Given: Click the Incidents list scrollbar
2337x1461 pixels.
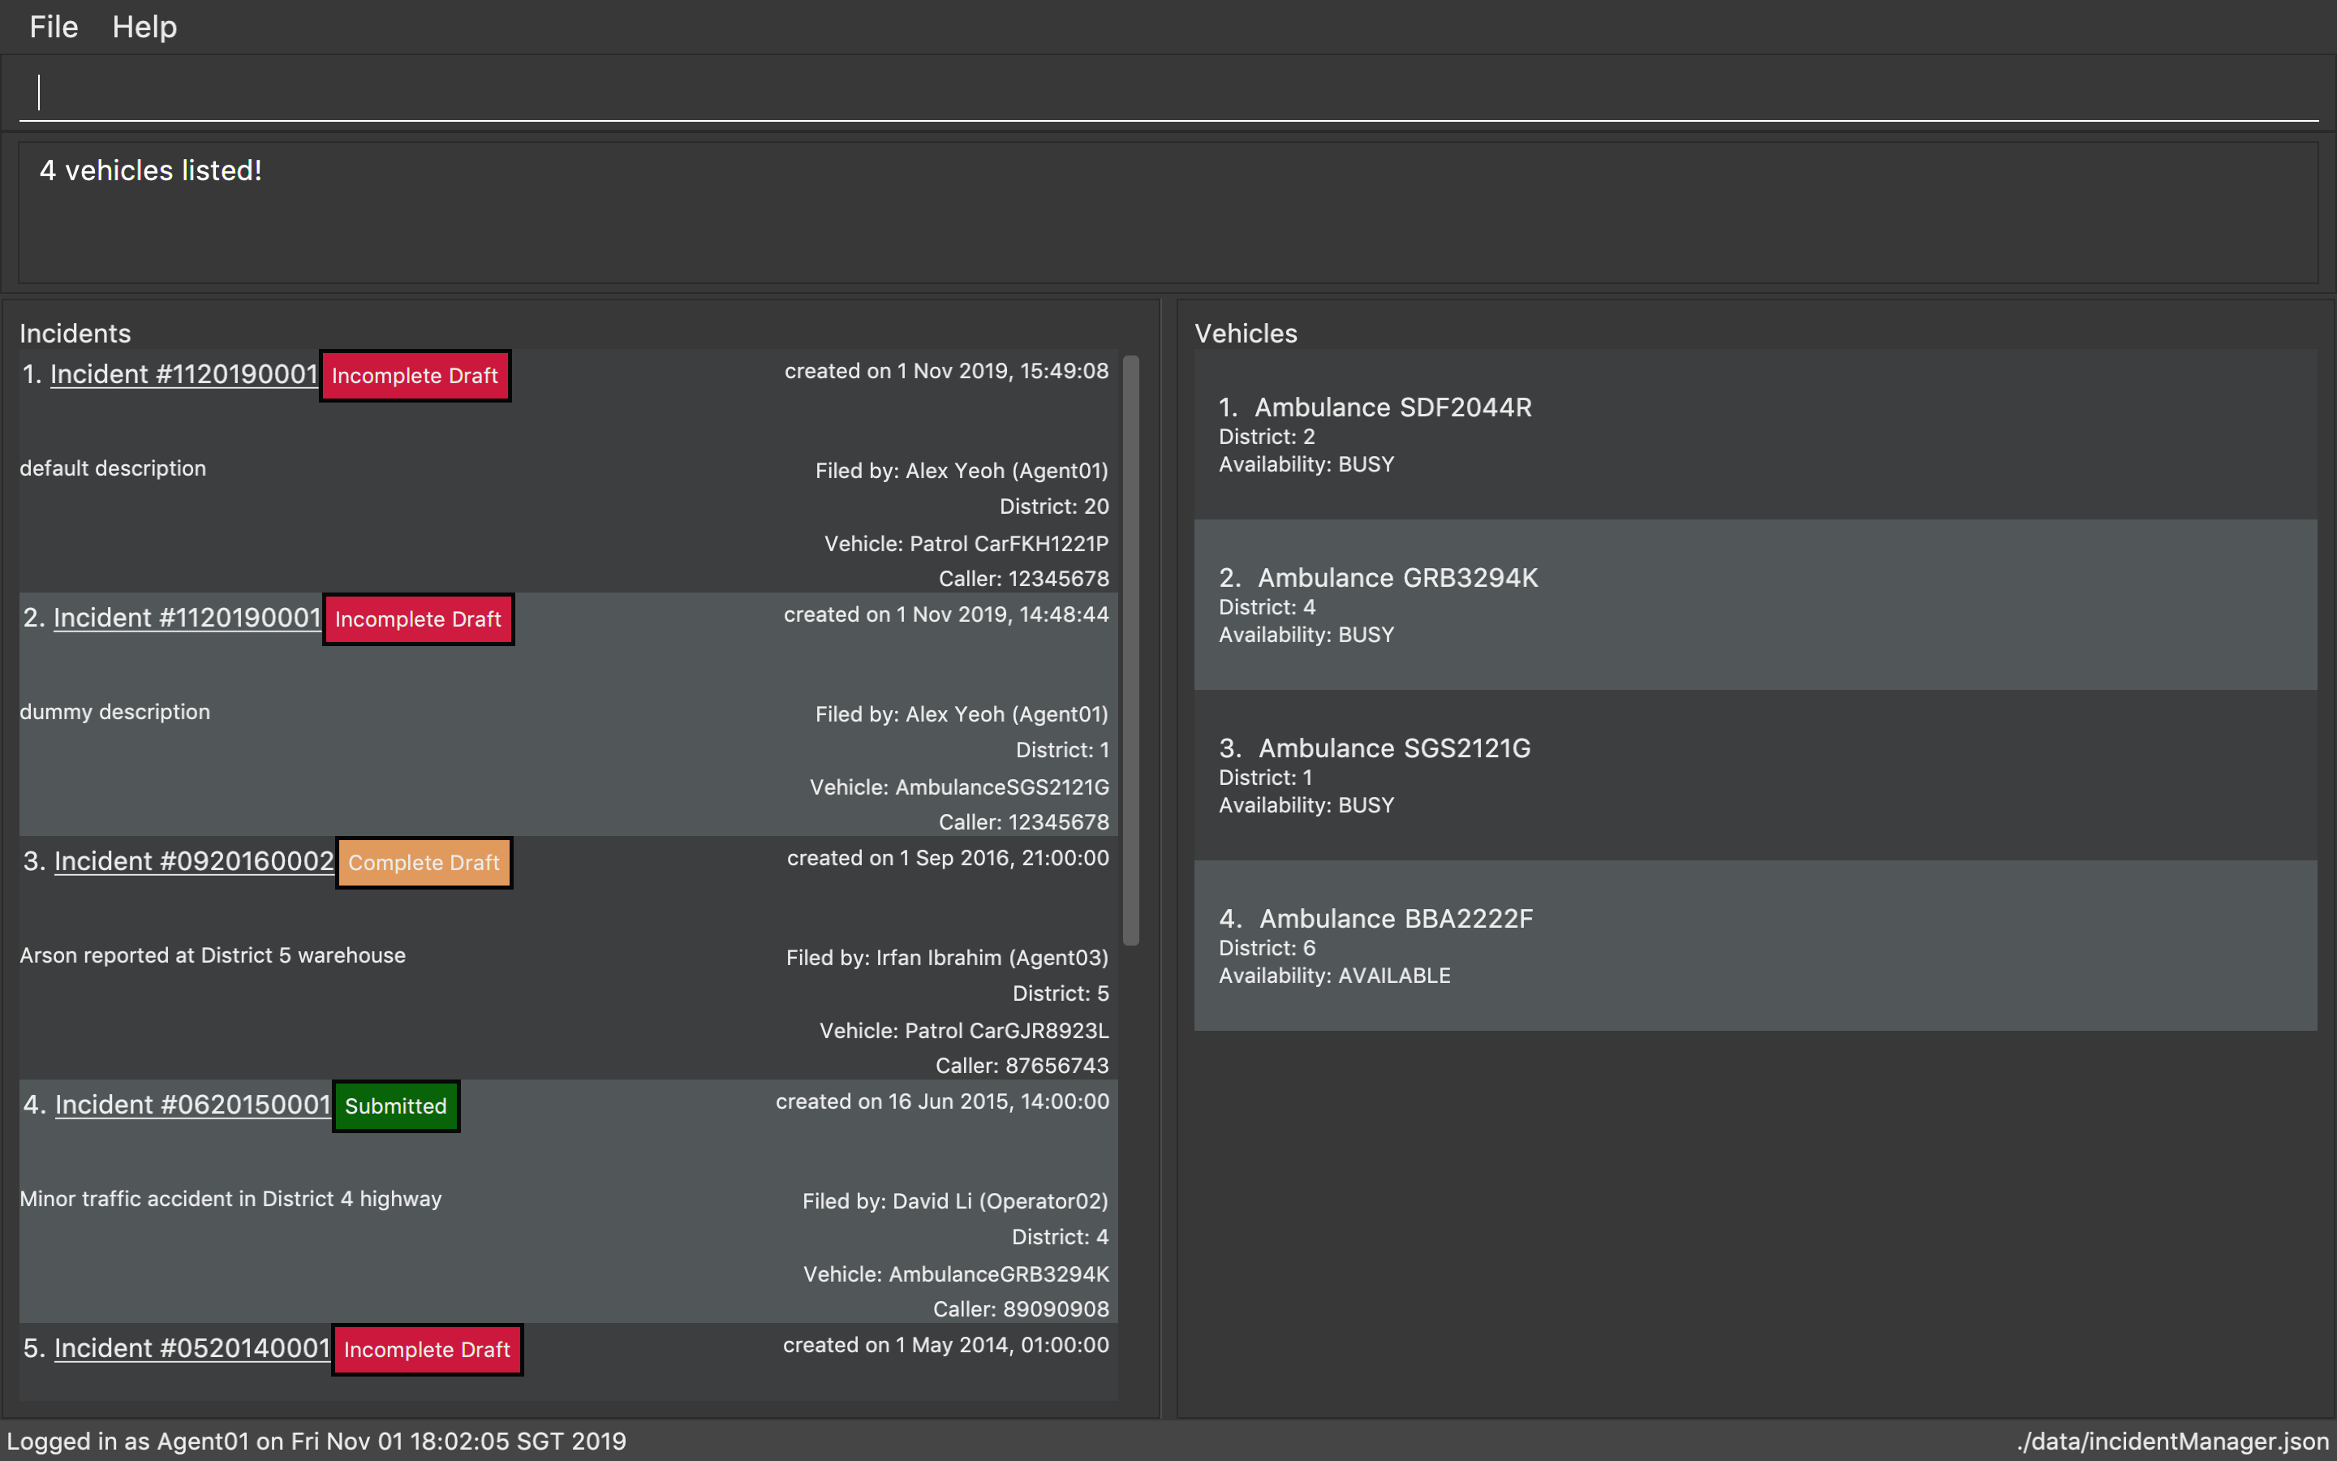Looking at the screenshot, I should point(1131,650).
